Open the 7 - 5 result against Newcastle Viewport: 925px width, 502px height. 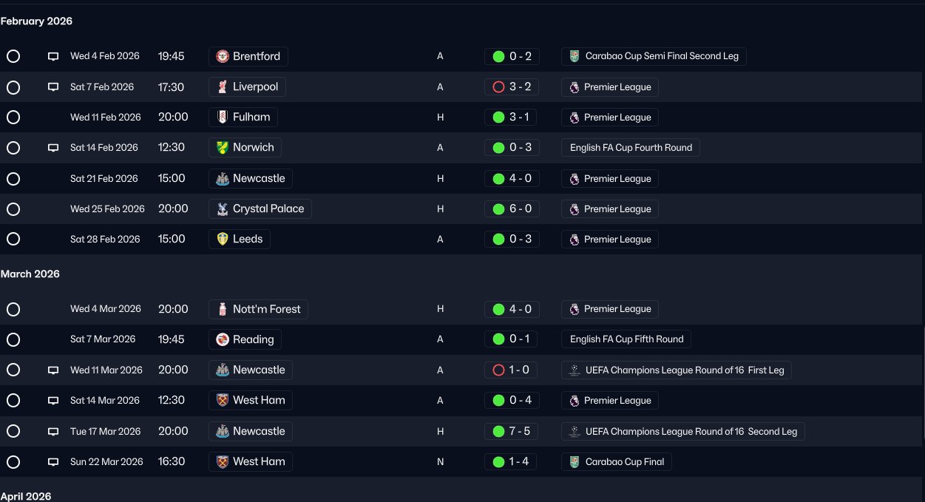tap(512, 431)
